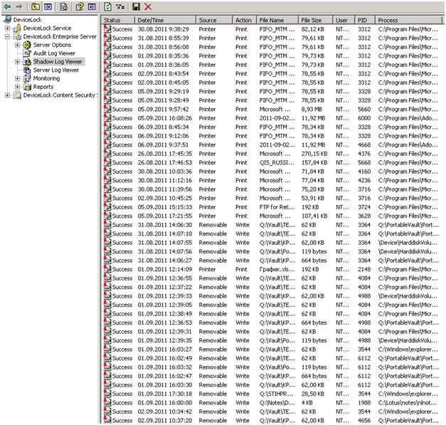Toggle the action pane toolbar icon
The height and width of the screenshot is (425, 446).
[92, 6]
